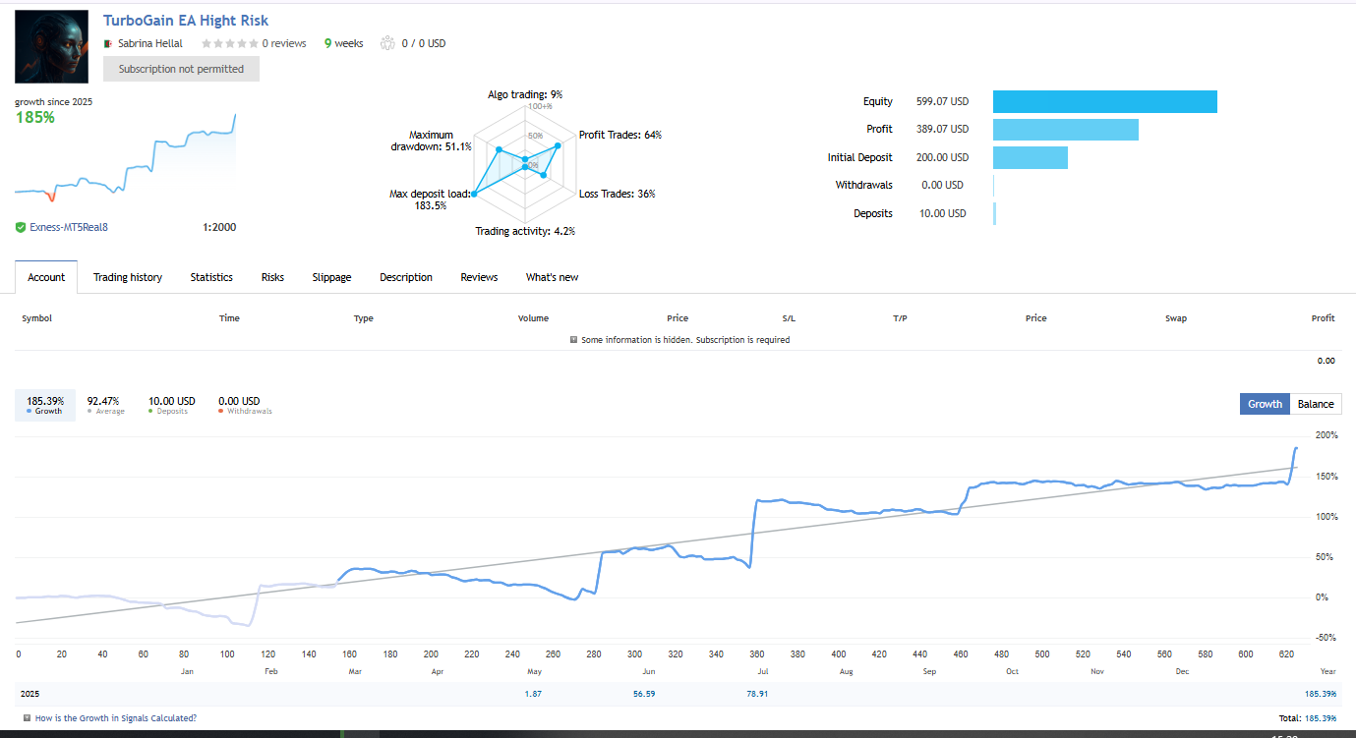This screenshot has width=1356, height=738.
Task: Select the Growth chart mode button
Action: point(1264,404)
